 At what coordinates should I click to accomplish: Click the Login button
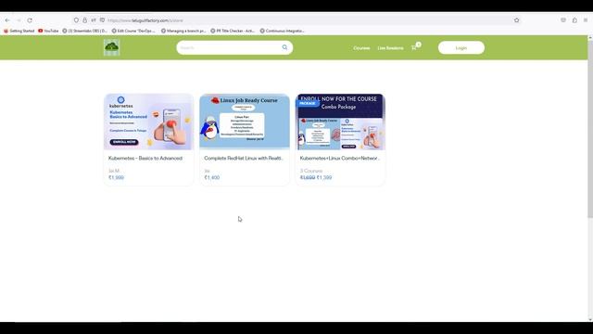(461, 47)
